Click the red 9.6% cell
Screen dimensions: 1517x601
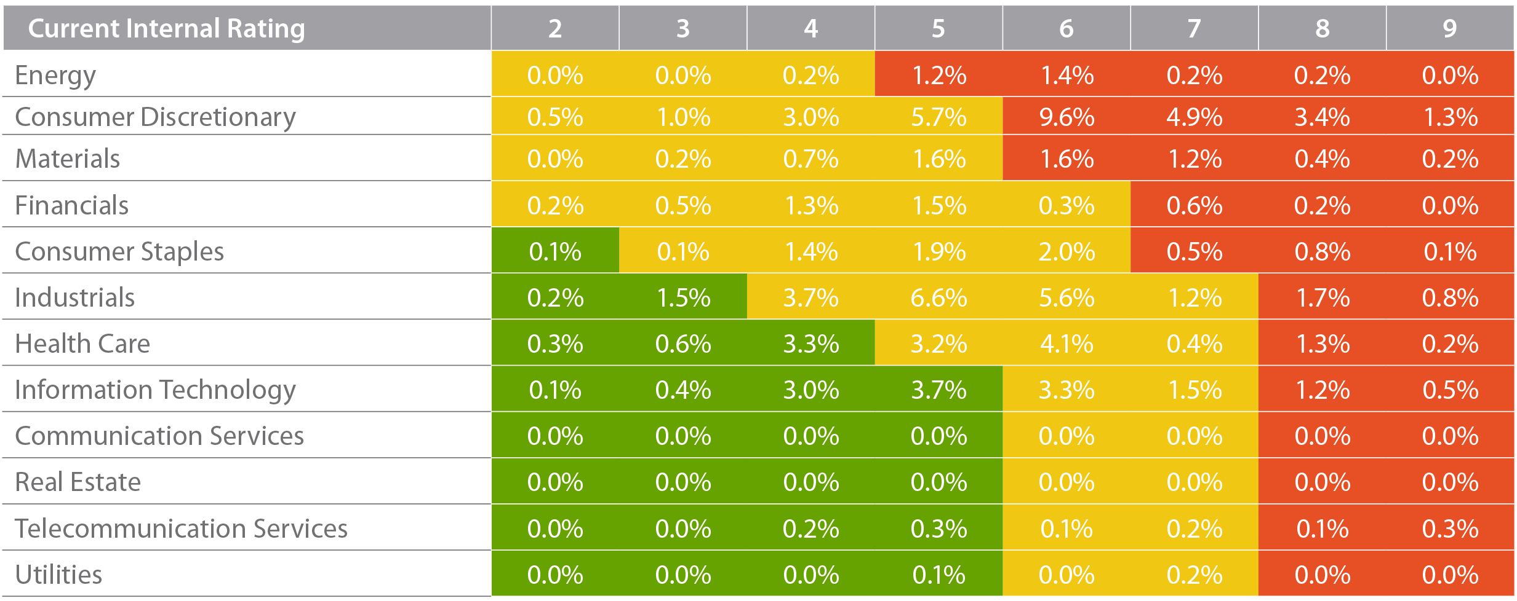tap(1067, 117)
